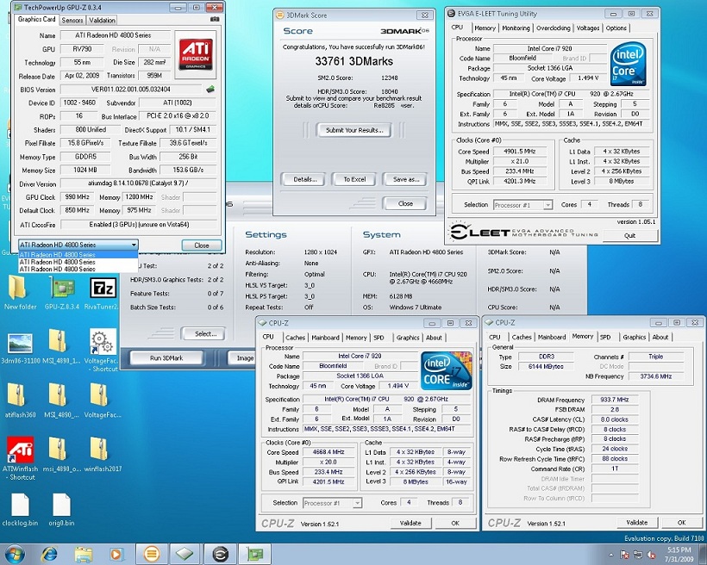Screen dimensions: 707x565
Task: Show hidden tray icons arrow
Action: coord(611,555)
